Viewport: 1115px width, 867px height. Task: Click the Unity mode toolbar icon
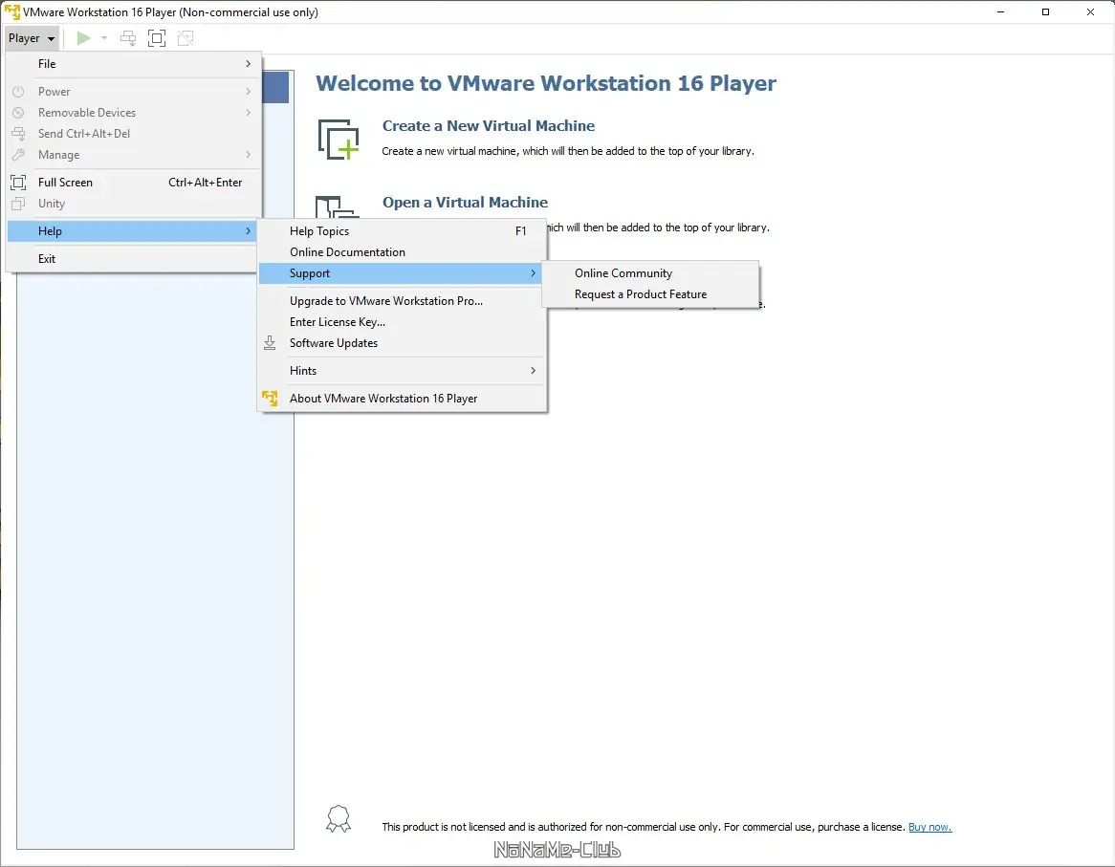tap(186, 37)
